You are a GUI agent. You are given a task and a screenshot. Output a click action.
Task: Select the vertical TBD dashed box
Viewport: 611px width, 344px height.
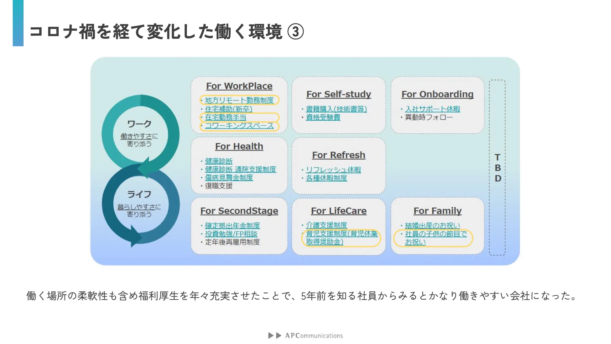coord(497,167)
